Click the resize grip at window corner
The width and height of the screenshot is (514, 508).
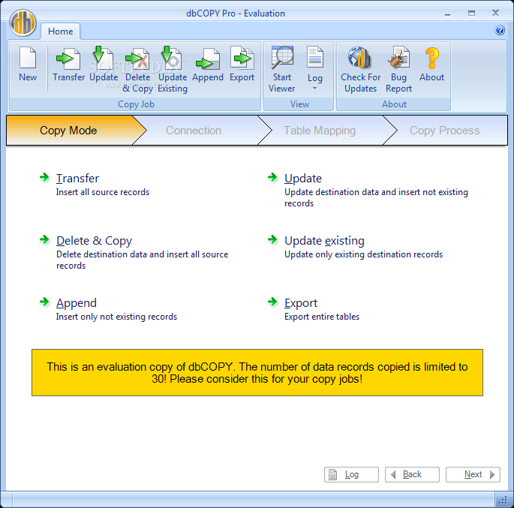coord(503,500)
